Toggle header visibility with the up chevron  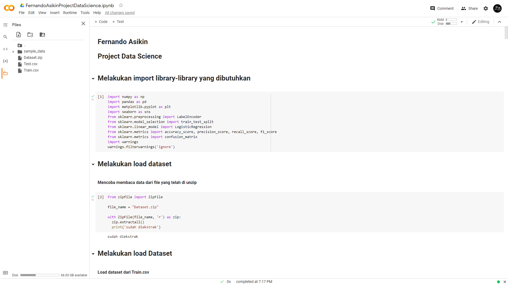coord(500,22)
